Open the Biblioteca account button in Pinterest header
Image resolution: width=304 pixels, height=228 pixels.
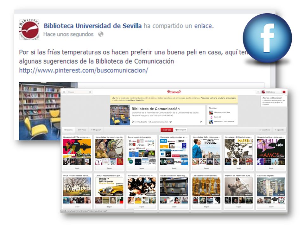point(271,92)
